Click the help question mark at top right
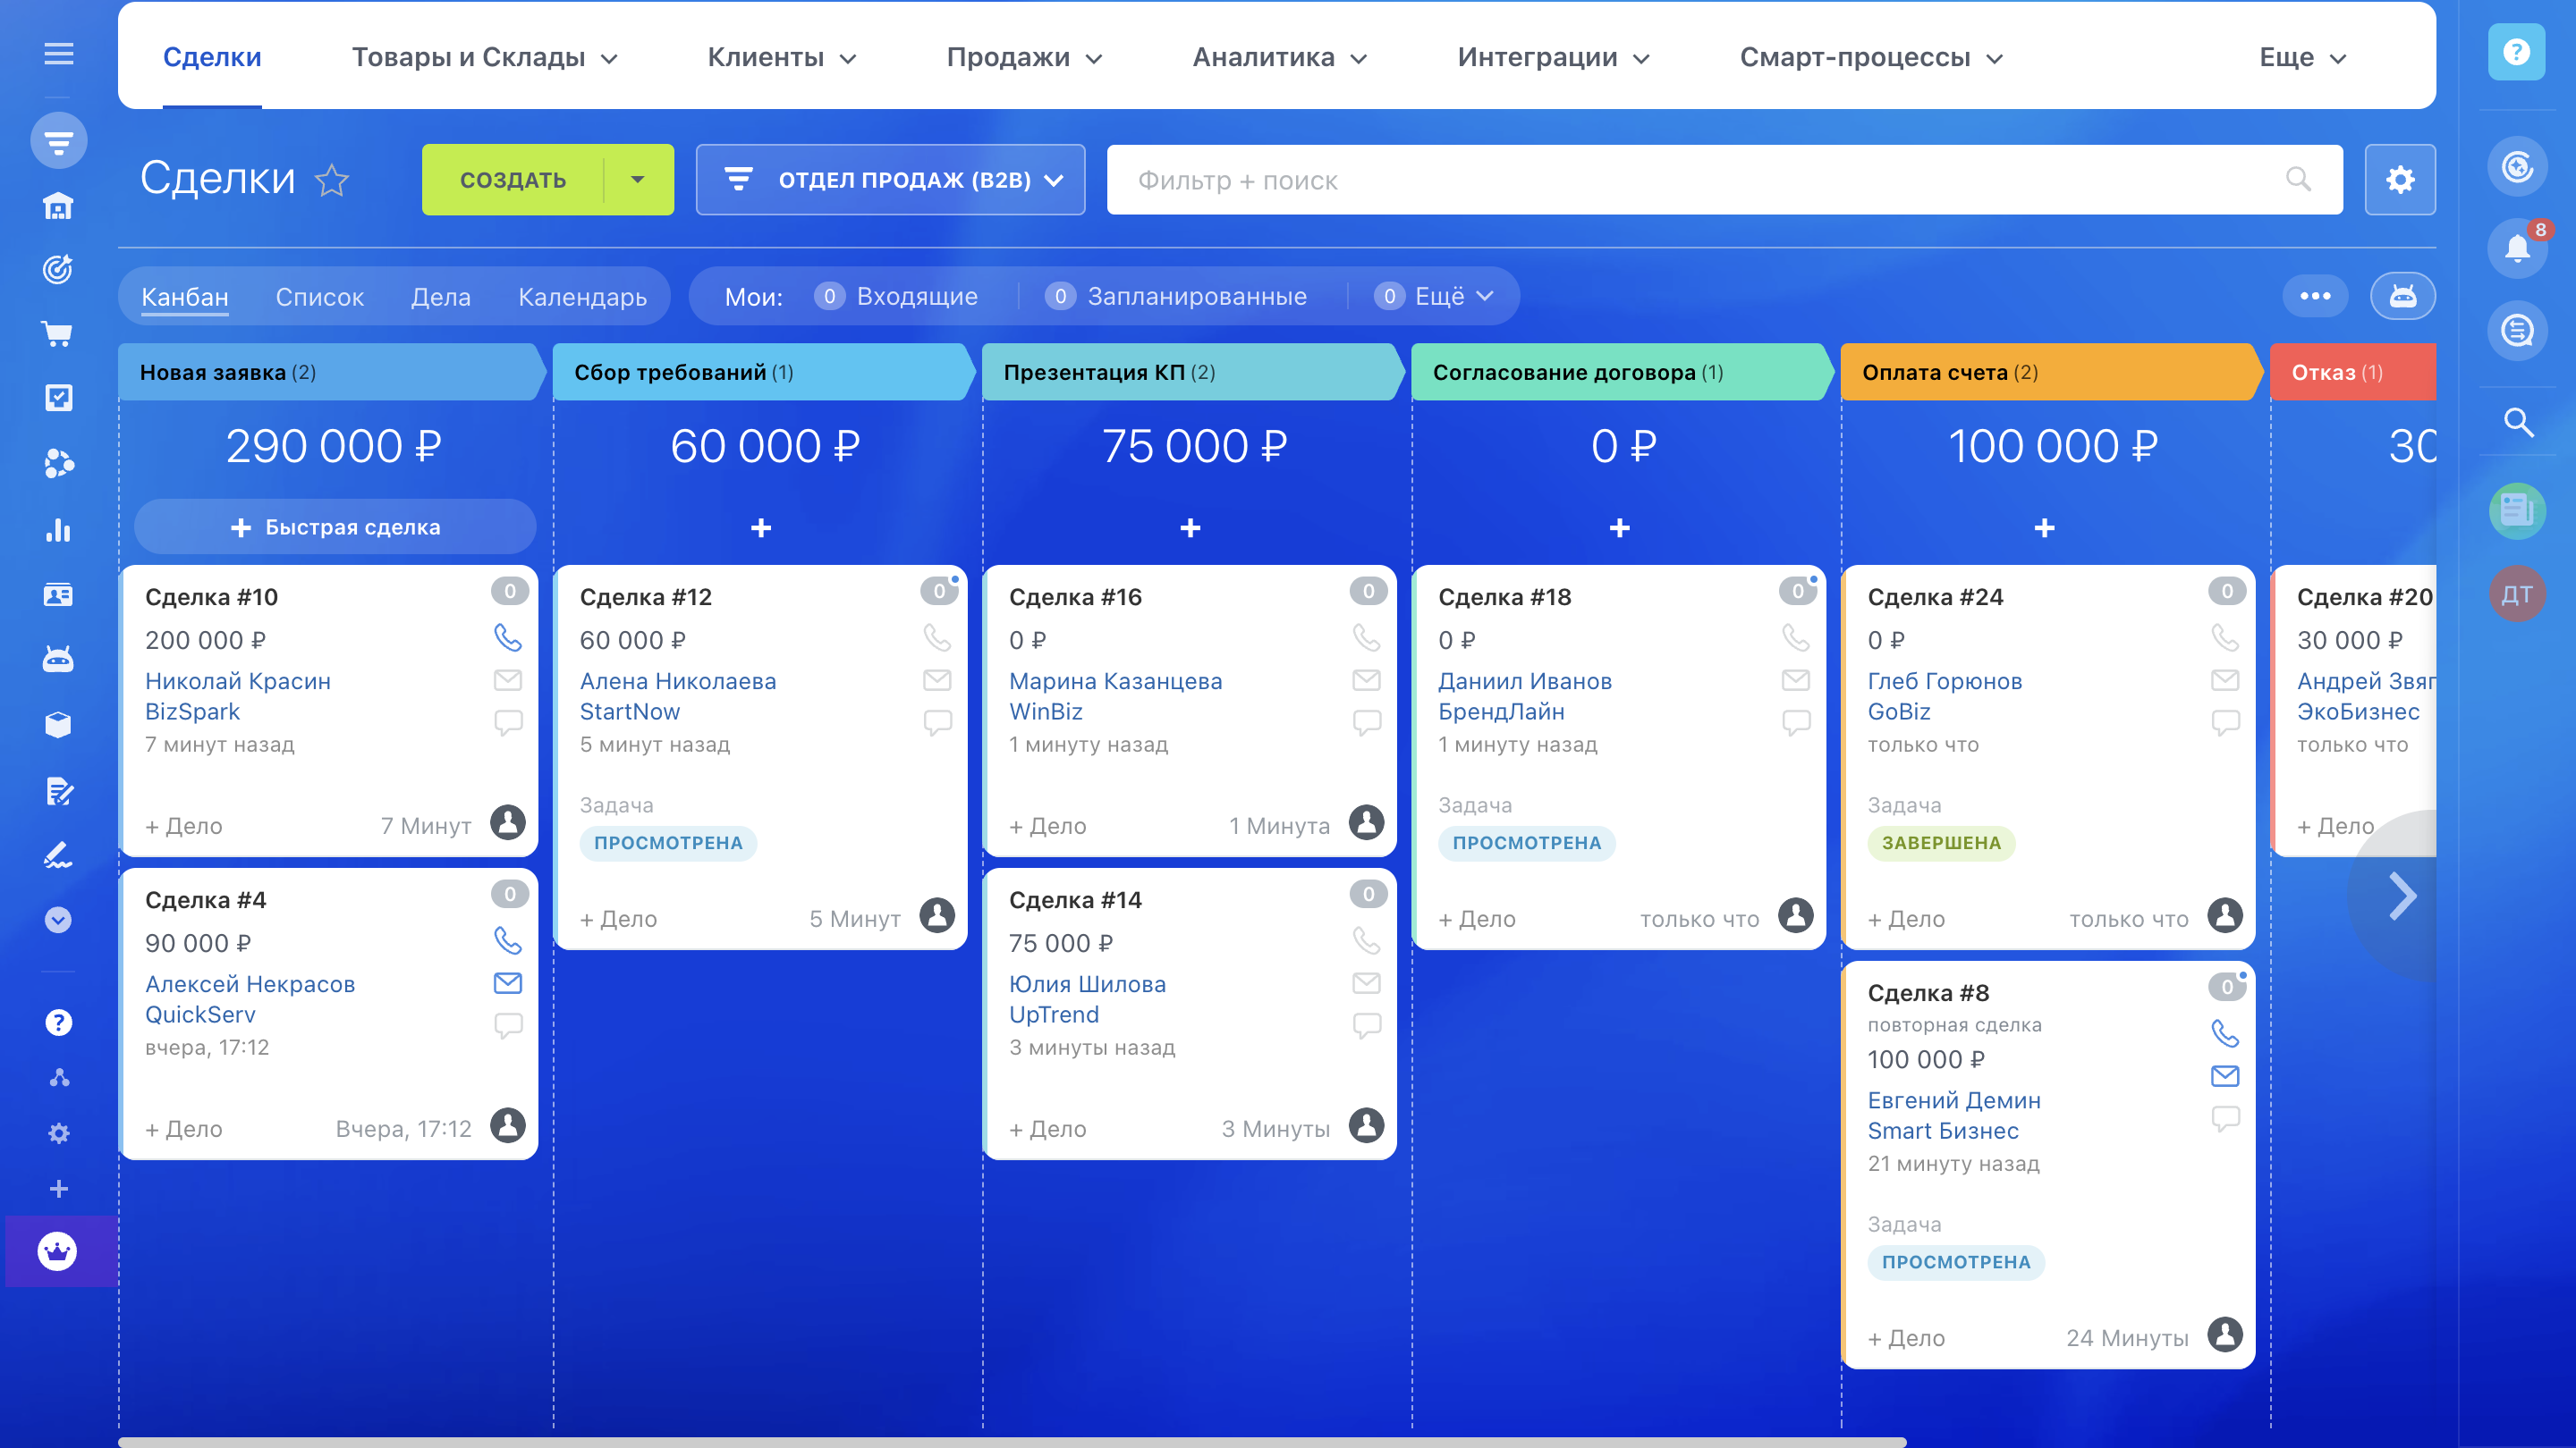 [x=2516, y=52]
